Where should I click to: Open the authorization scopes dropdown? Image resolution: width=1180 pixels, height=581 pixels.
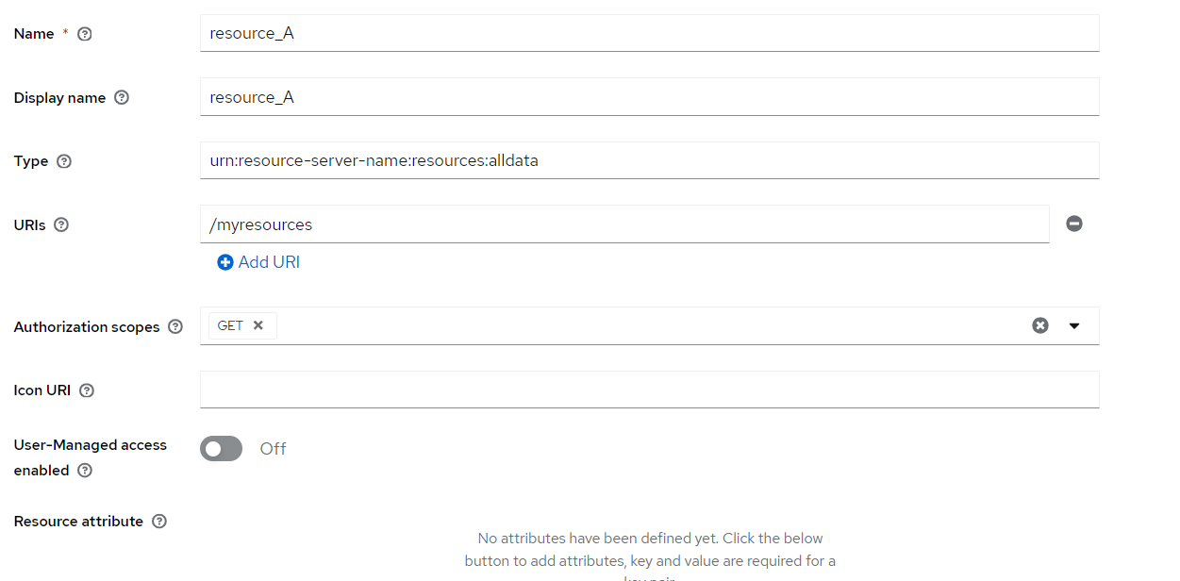click(x=1074, y=324)
